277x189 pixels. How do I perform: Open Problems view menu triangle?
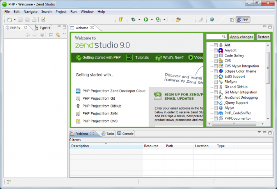pyautogui.click(x=259, y=132)
